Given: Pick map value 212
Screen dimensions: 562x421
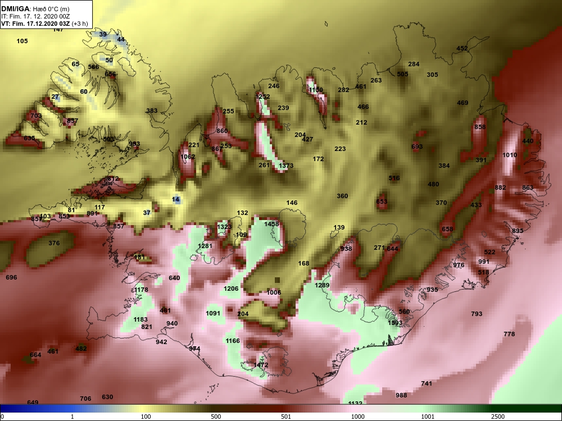Looking at the screenshot, I should [x=361, y=122].
